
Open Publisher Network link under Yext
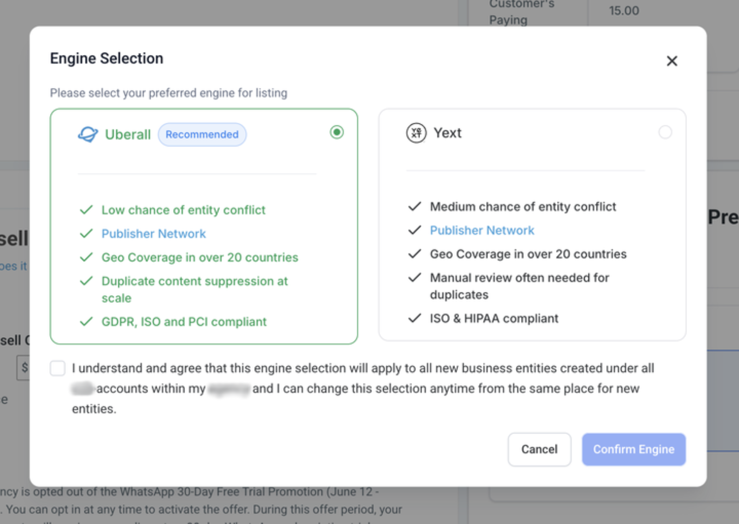pyautogui.click(x=482, y=230)
